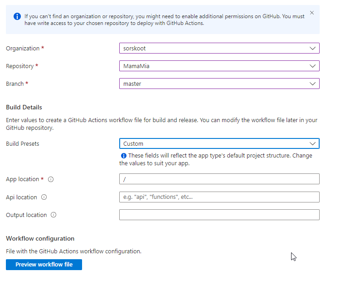Click the Organization chevron arrow

(x=312, y=48)
